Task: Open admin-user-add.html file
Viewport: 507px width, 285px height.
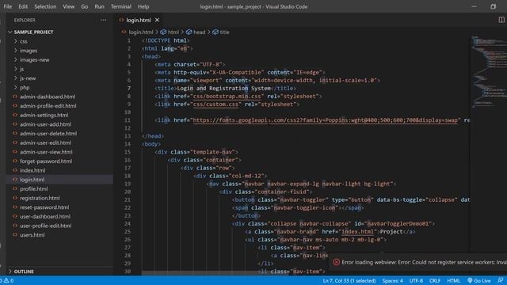Action: [x=45, y=124]
